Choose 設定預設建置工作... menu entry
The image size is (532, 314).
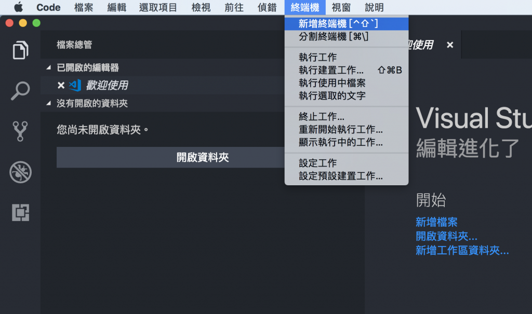coord(347,175)
